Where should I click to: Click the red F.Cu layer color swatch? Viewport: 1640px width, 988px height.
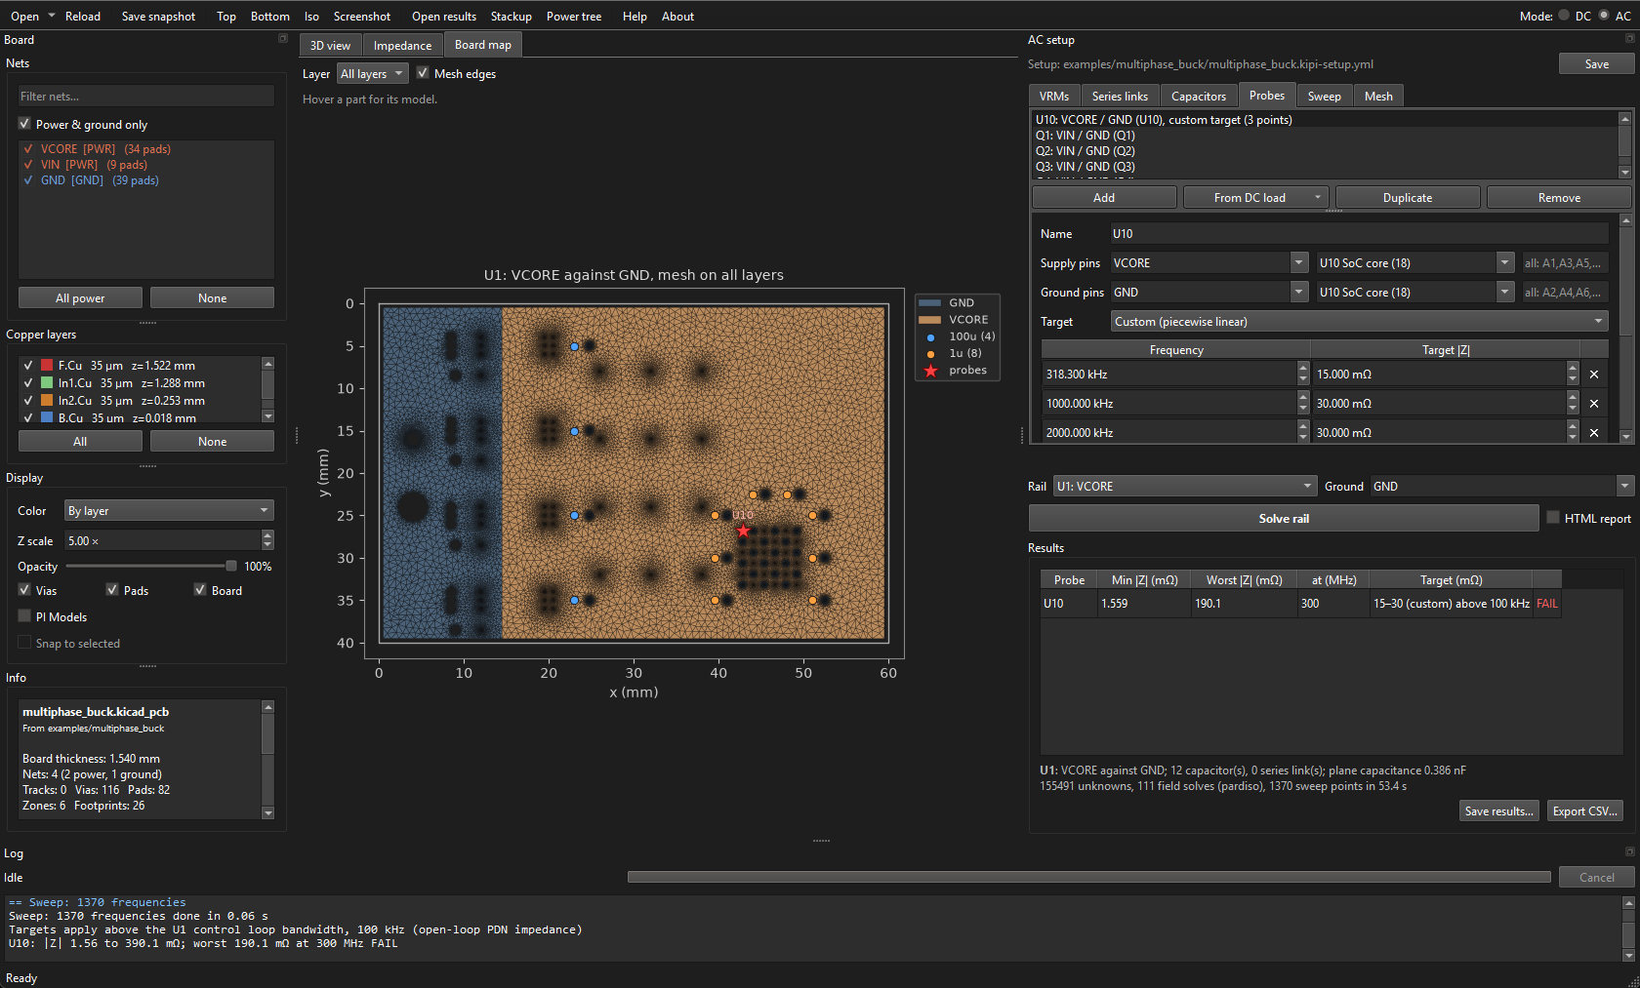[x=47, y=366]
